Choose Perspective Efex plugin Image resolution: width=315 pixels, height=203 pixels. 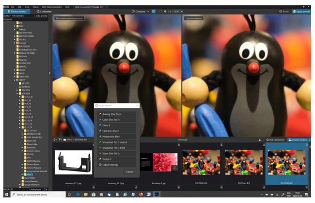117,137
